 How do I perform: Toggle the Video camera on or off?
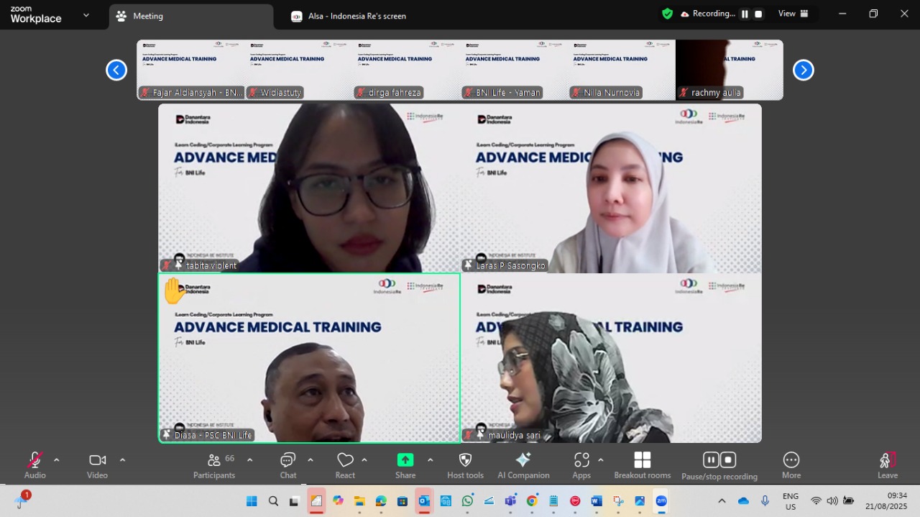click(x=97, y=465)
